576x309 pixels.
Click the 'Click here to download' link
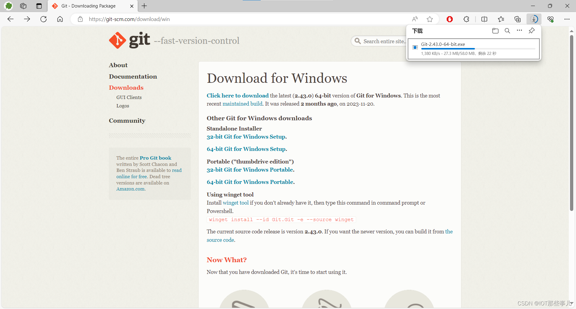[238, 95]
